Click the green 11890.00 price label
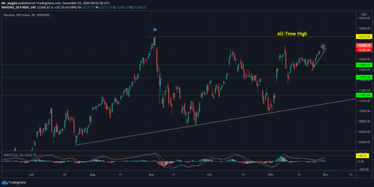 [364, 65]
